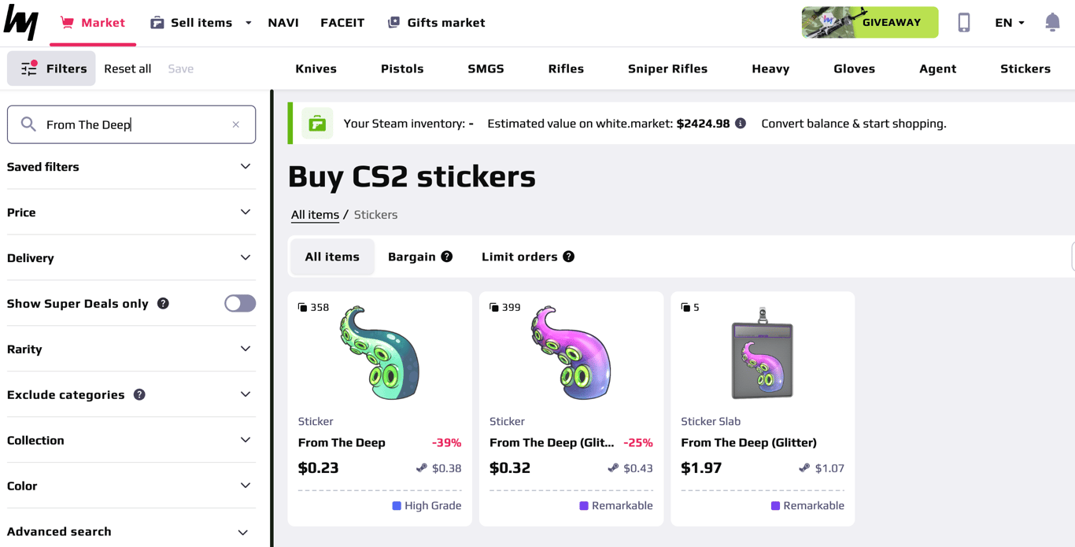Click info icon next to estimated value
Viewport: 1075px width, 547px height.
(741, 124)
